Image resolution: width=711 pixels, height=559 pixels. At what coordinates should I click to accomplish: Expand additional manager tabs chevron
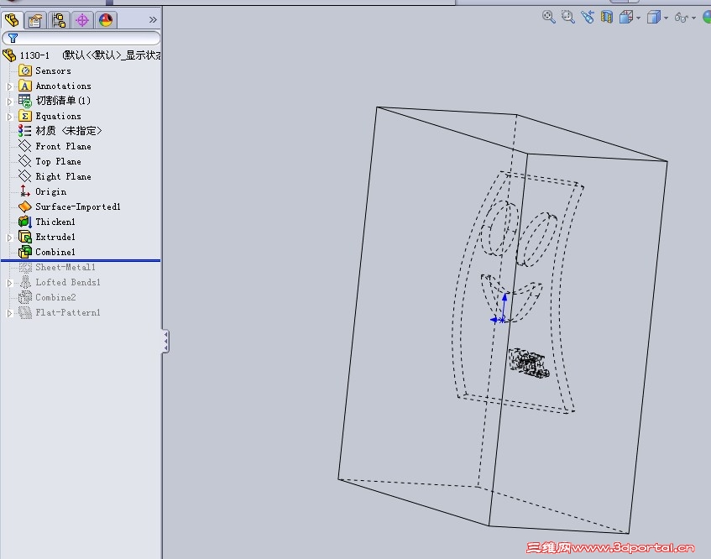[153, 19]
